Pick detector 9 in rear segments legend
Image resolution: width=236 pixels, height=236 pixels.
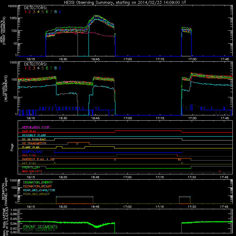tap(60, 68)
